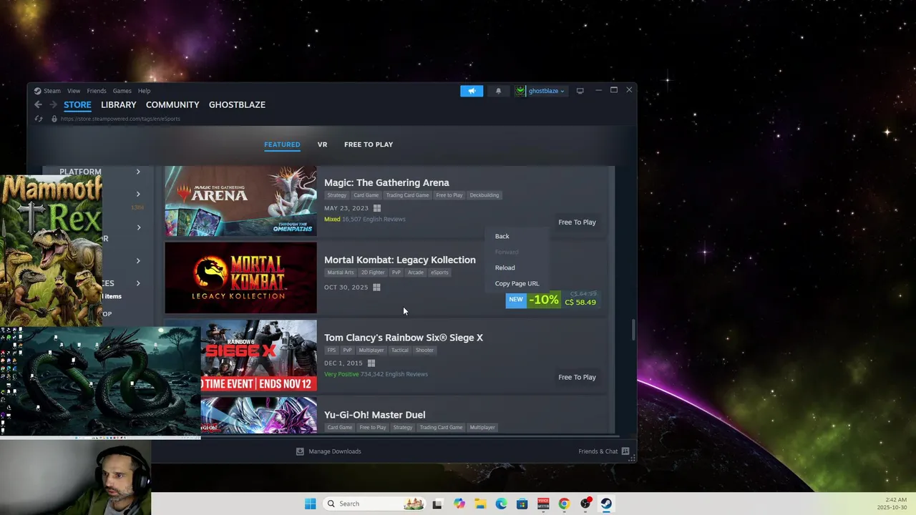Open Tom Clancy's Rainbow Six Siege X title
The height and width of the screenshot is (515, 916).
[404, 338]
